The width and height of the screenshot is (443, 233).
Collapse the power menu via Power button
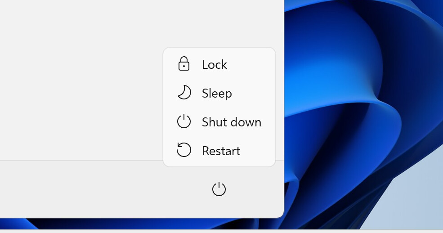(219, 189)
